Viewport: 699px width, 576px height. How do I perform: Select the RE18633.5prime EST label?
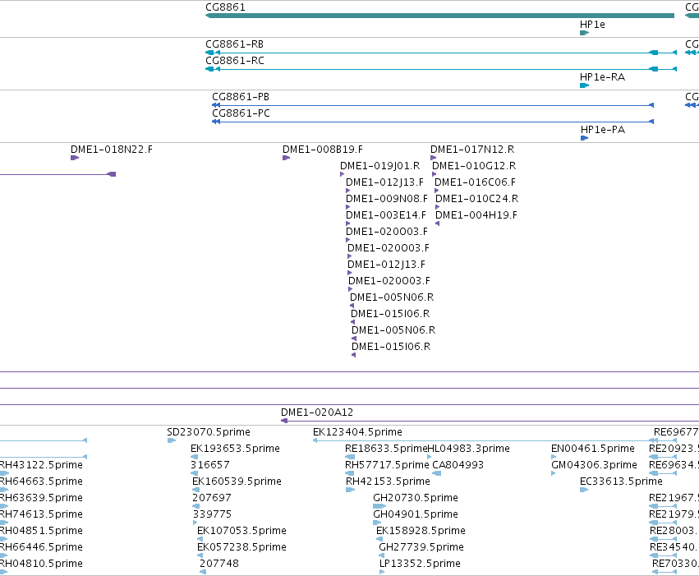(x=386, y=449)
